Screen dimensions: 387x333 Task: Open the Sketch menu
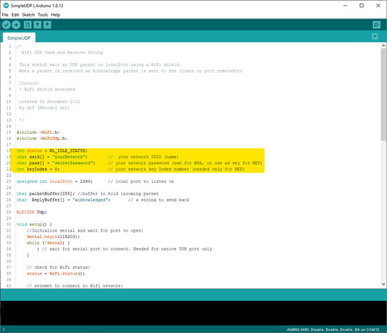tap(28, 14)
